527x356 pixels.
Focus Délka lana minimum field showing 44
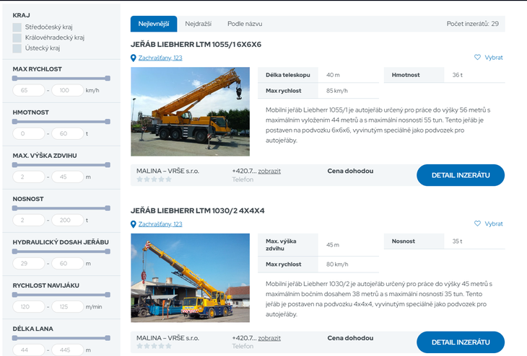[x=29, y=350]
